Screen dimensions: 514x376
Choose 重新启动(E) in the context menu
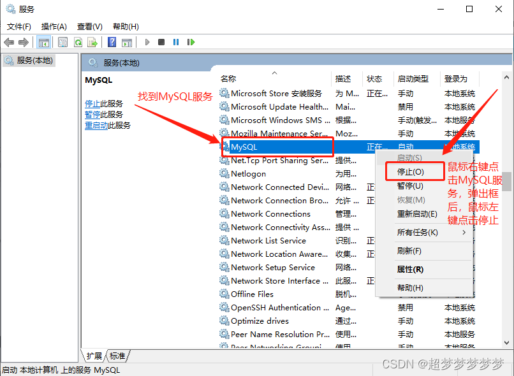tap(417, 214)
